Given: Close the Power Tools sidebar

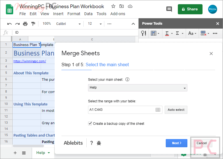Looking at the screenshot, I should point(217,24).
